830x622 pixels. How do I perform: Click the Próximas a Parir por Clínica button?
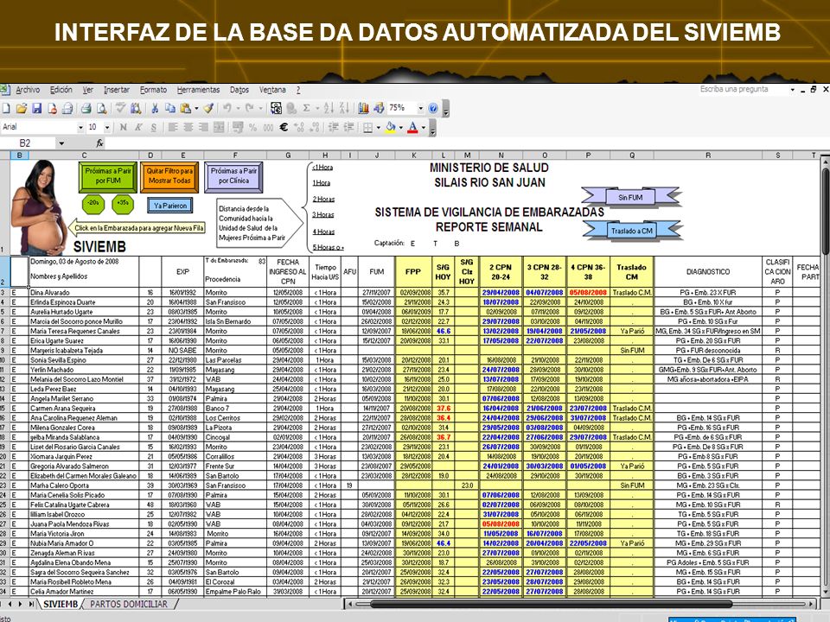click(x=233, y=176)
